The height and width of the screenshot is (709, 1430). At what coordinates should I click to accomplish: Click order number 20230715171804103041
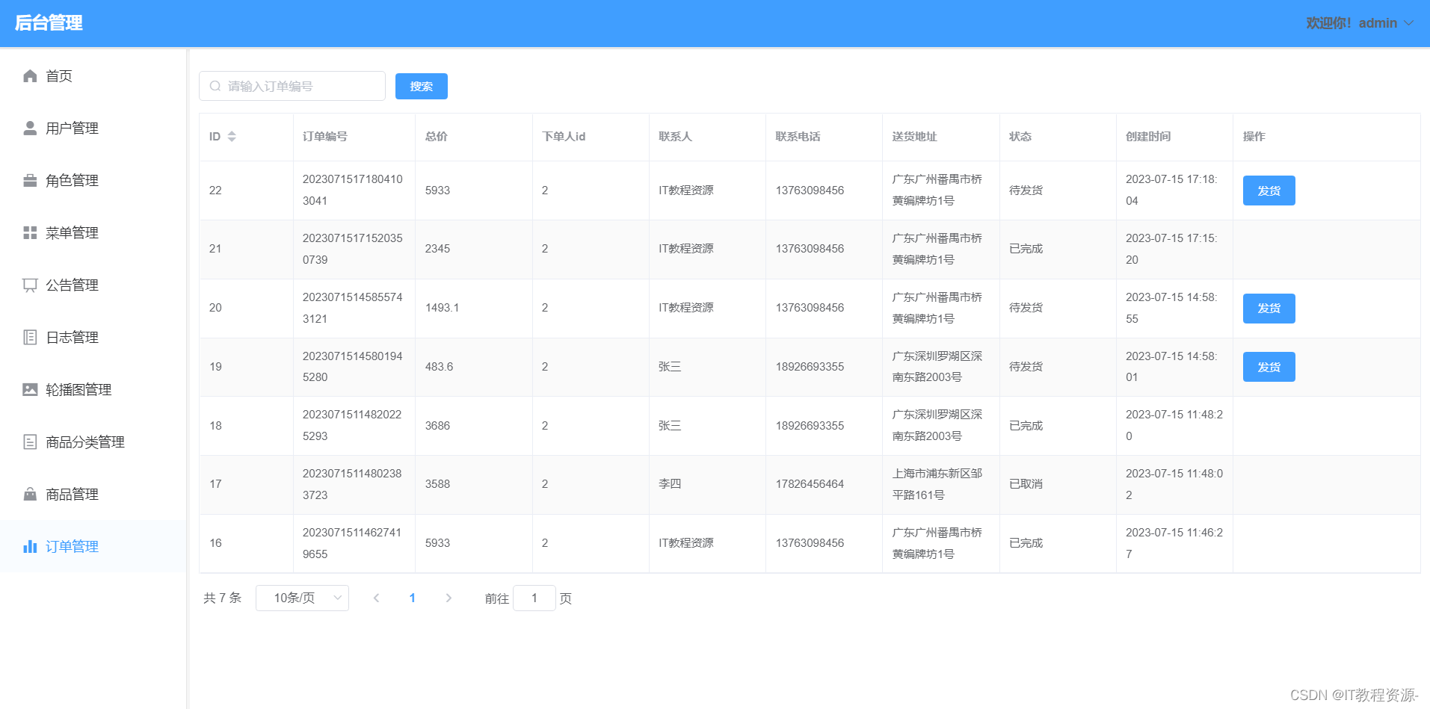point(353,191)
